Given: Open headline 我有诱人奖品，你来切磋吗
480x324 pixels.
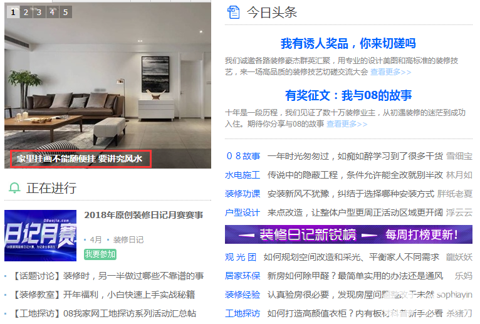Looking at the screenshot, I should click(348, 43).
